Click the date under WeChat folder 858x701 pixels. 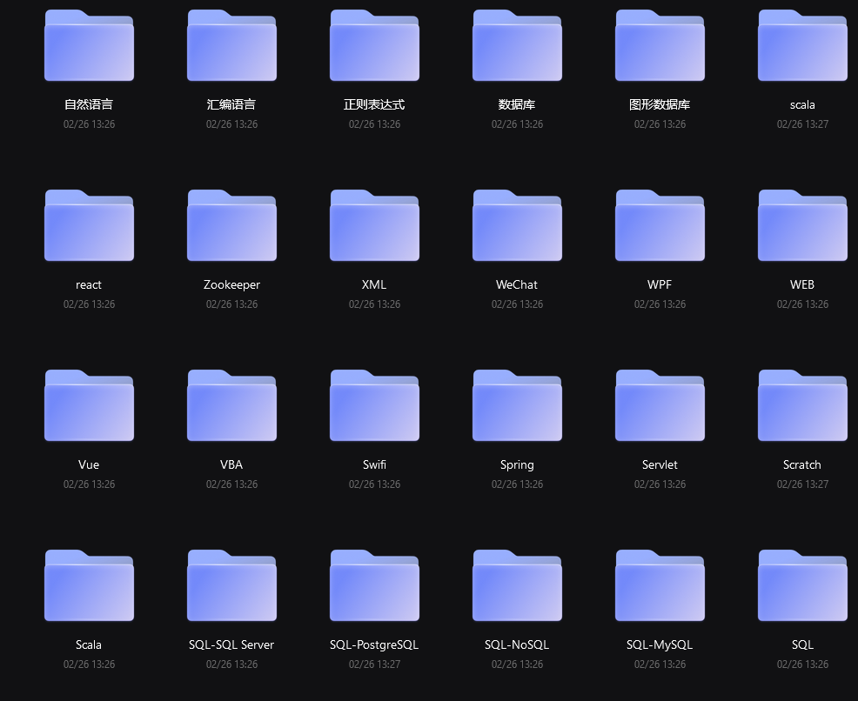point(517,304)
